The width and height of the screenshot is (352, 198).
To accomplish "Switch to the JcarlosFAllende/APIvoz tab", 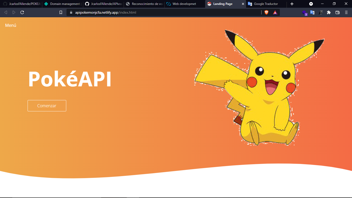I will click(103, 4).
